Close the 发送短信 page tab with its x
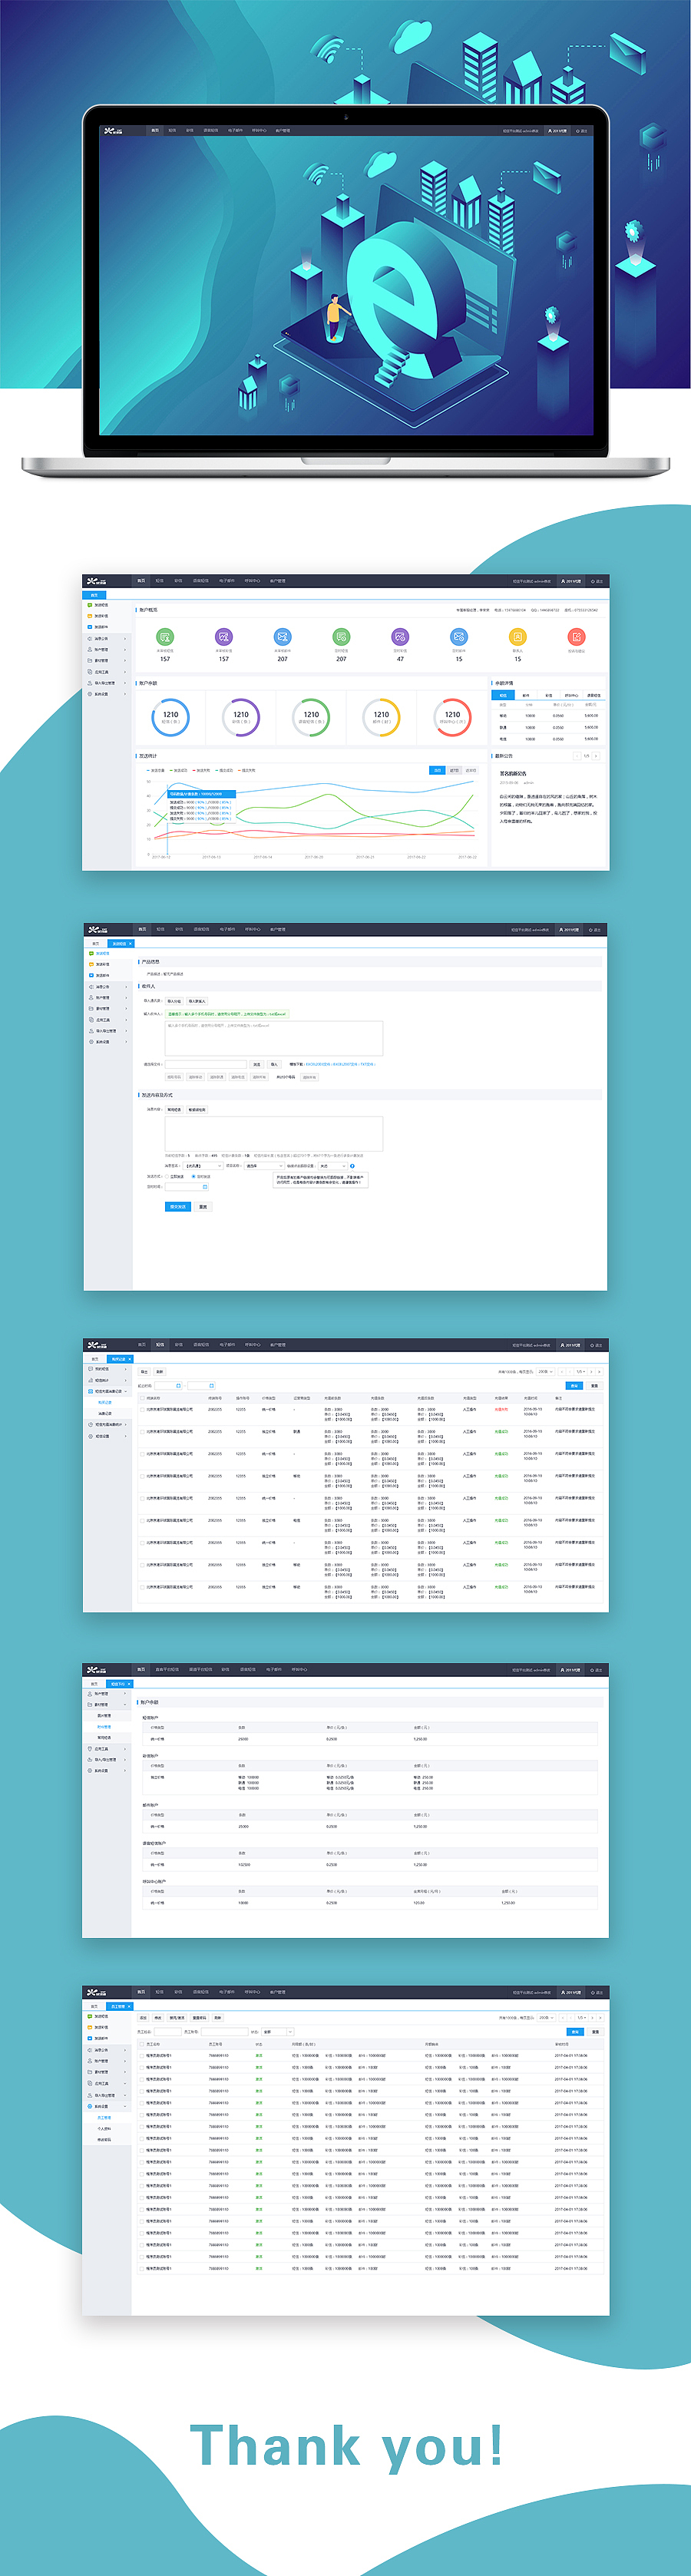The height and width of the screenshot is (2576, 691). 130,943
